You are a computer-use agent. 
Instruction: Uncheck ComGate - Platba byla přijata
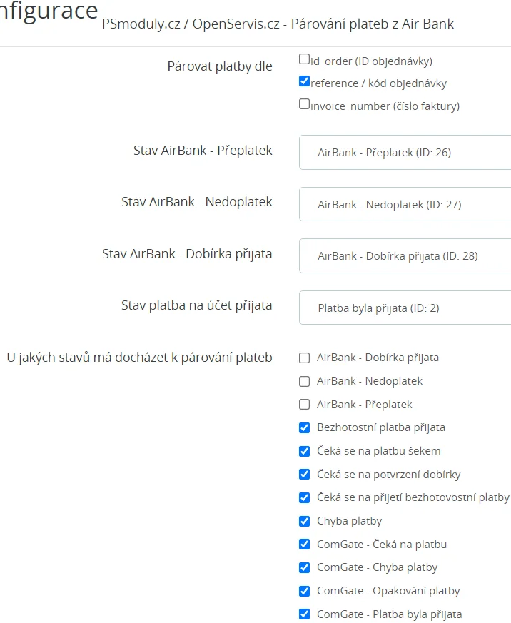tap(305, 614)
